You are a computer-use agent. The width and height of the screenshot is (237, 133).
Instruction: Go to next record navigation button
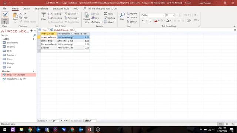click(61, 121)
